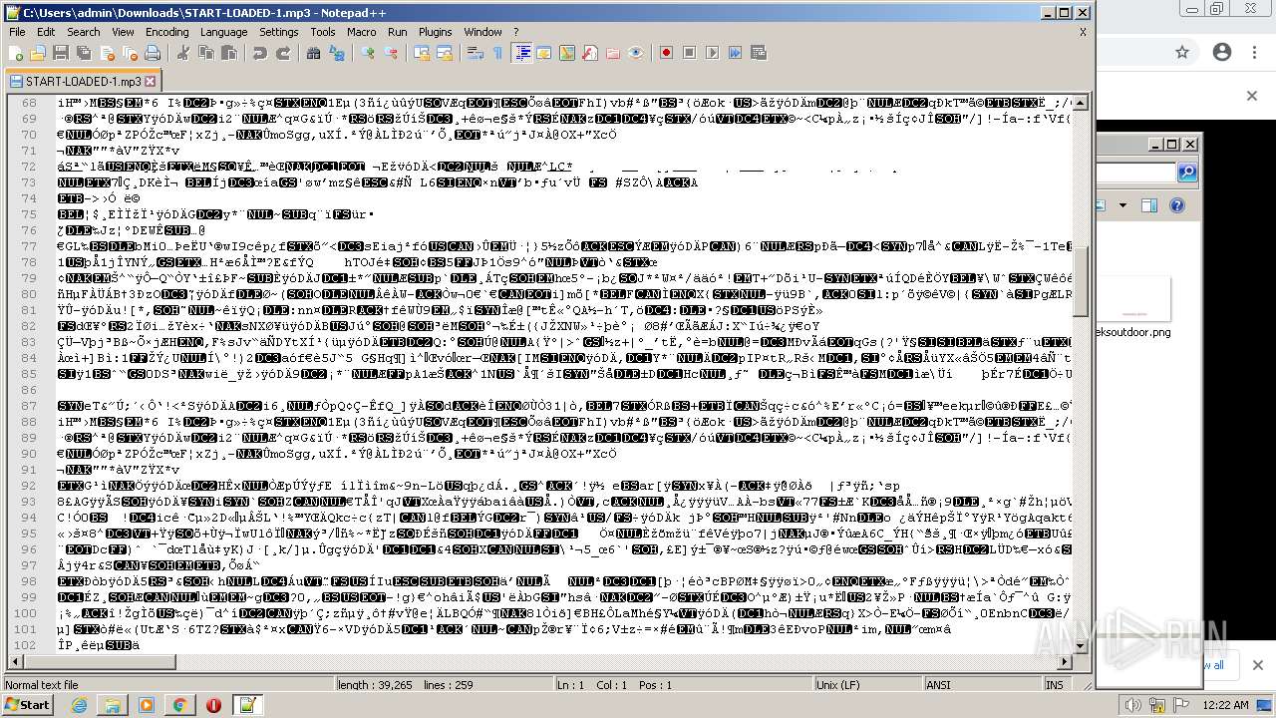Click the Redo arrow icon
The image size is (1276, 718).
pyautogui.click(x=283, y=53)
